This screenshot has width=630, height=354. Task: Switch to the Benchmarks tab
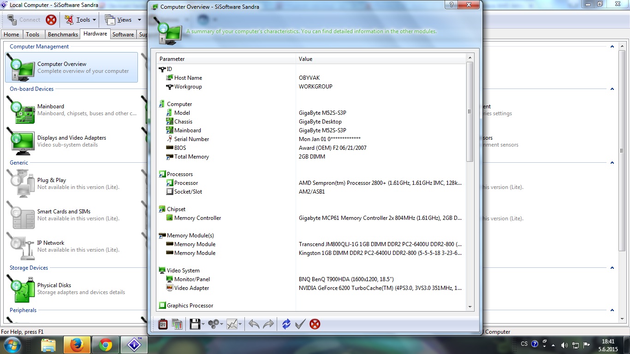(x=63, y=35)
